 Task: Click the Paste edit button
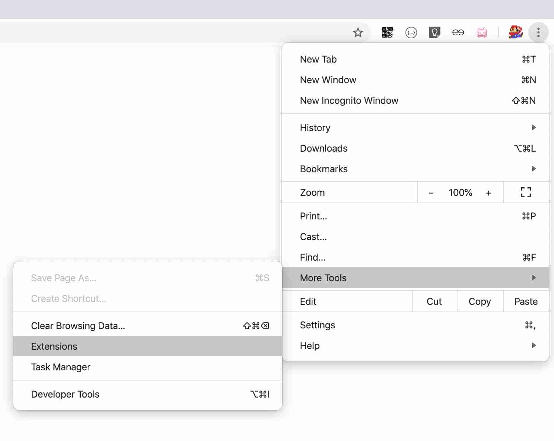click(x=526, y=301)
